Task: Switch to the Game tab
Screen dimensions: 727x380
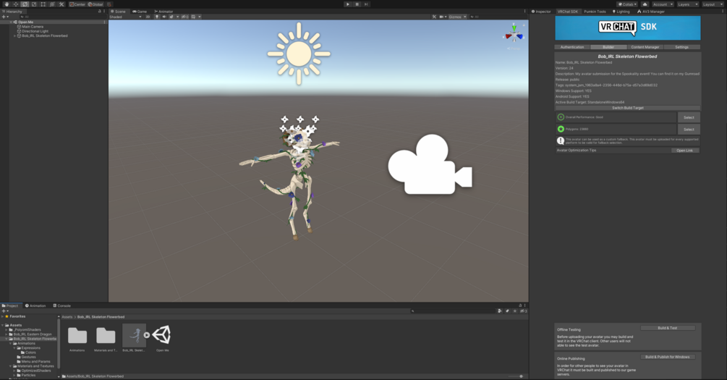Action: click(140, 12)
